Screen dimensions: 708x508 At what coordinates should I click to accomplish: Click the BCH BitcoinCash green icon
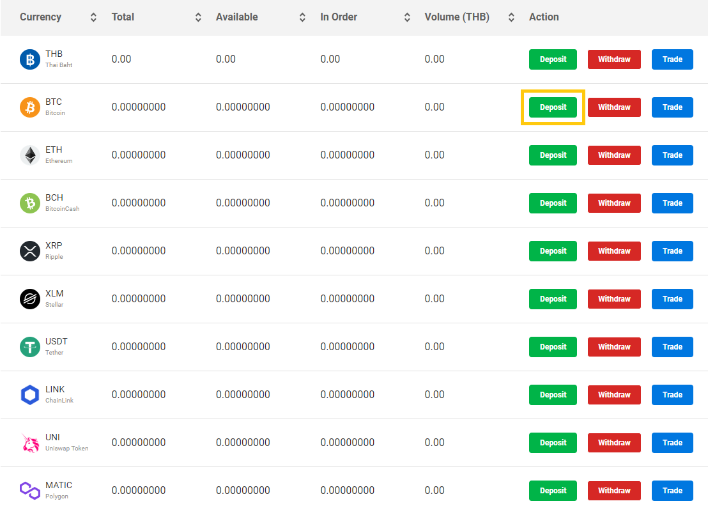click(x=30, y=203)
